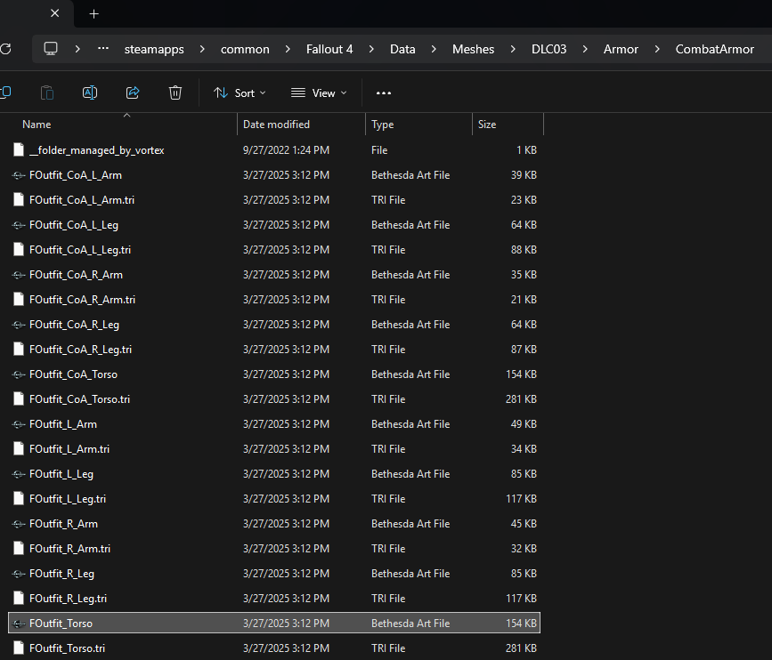Click the This PC monitor icon

pyautogui.click(x=51, y=49)
